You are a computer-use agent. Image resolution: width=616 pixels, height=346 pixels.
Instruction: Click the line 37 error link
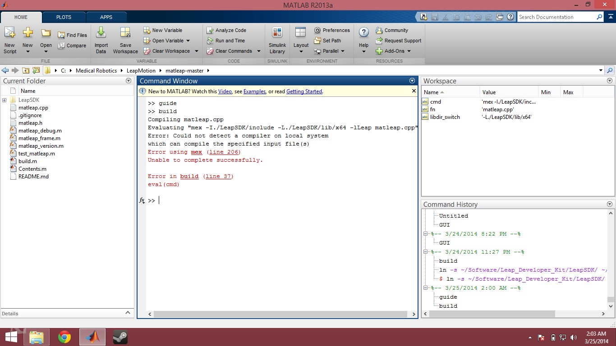pyautogui.click(x=218, y=176)
